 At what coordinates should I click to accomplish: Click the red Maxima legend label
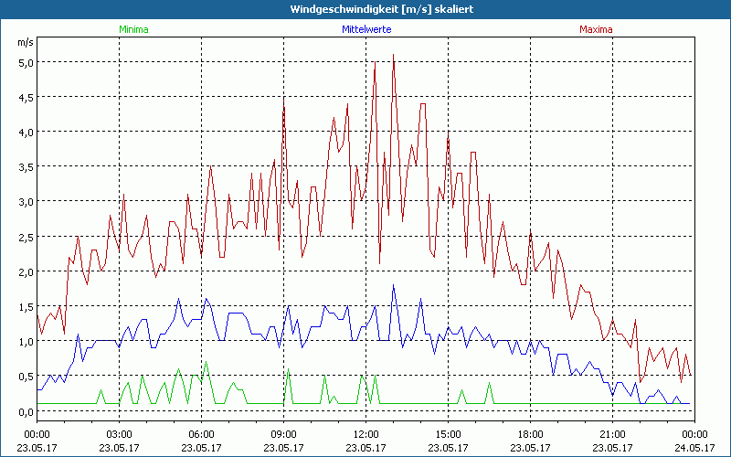coord(596,29)
